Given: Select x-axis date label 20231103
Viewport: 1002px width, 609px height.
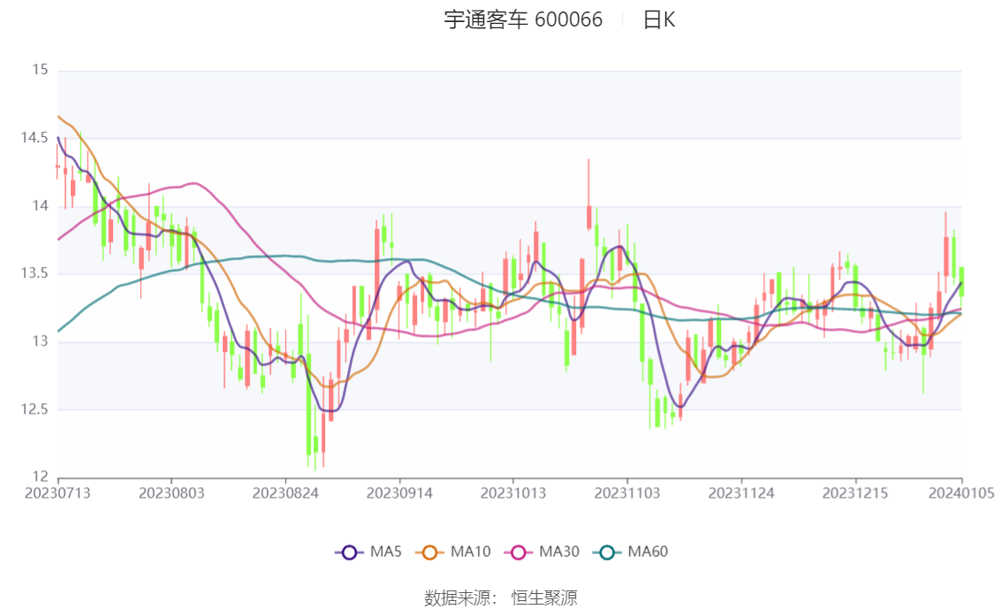Looking at the screenshot, I should [x=626, y=493].
